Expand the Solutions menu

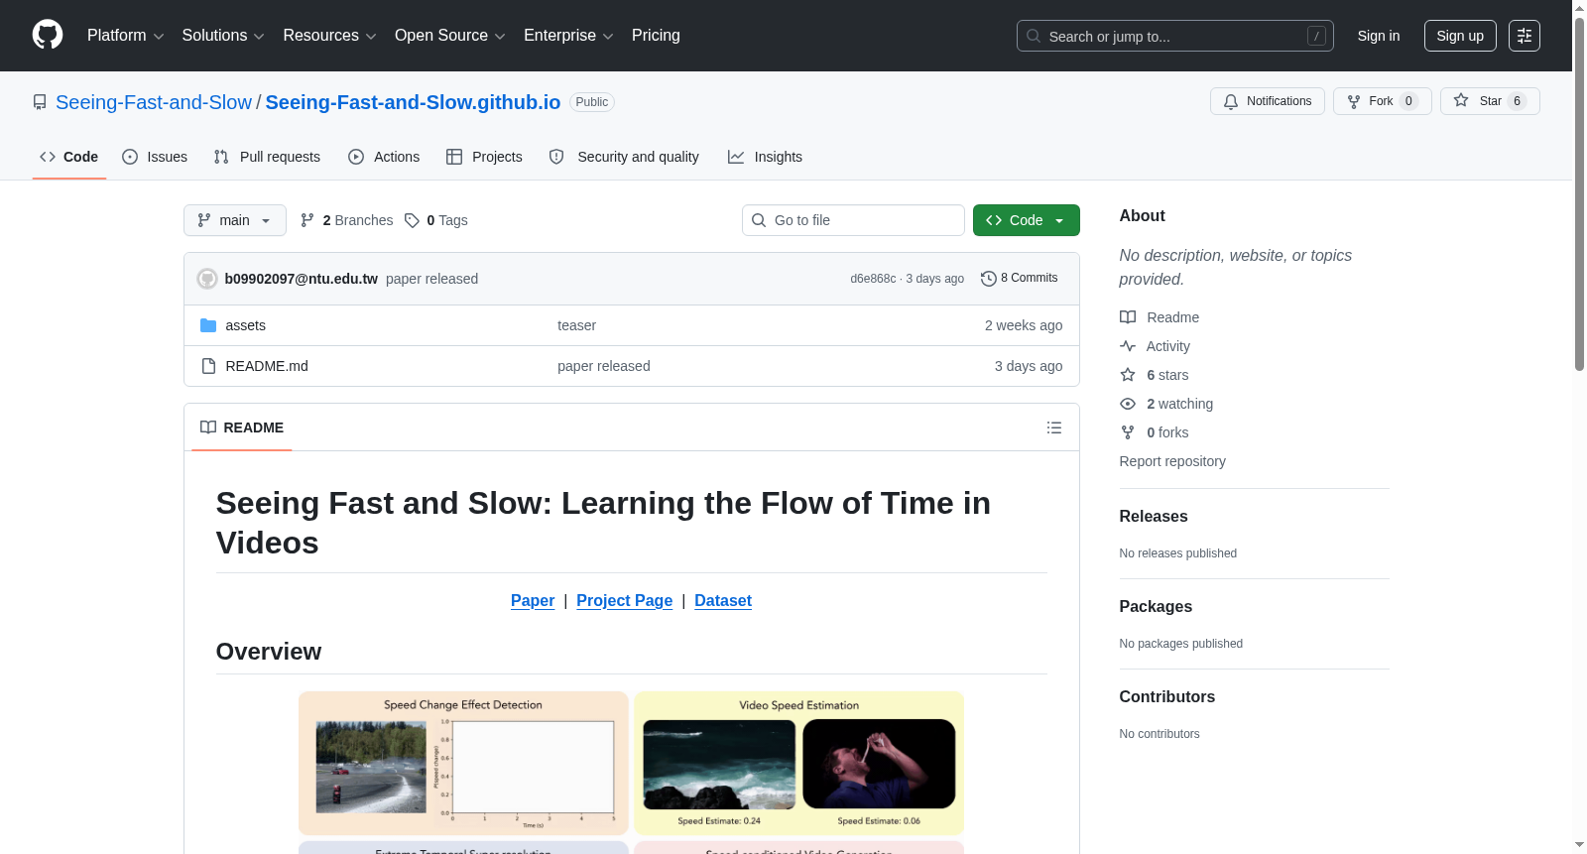pos(223,36)
